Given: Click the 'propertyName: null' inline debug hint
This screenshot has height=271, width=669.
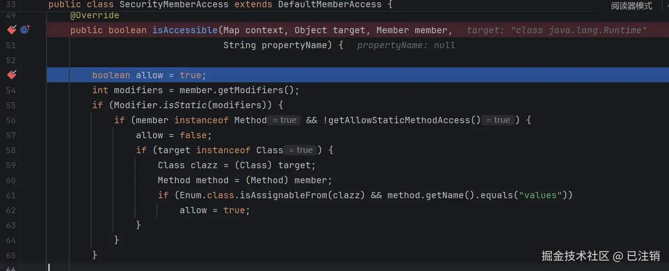Looking at the screenshot, I should [406, 45].
